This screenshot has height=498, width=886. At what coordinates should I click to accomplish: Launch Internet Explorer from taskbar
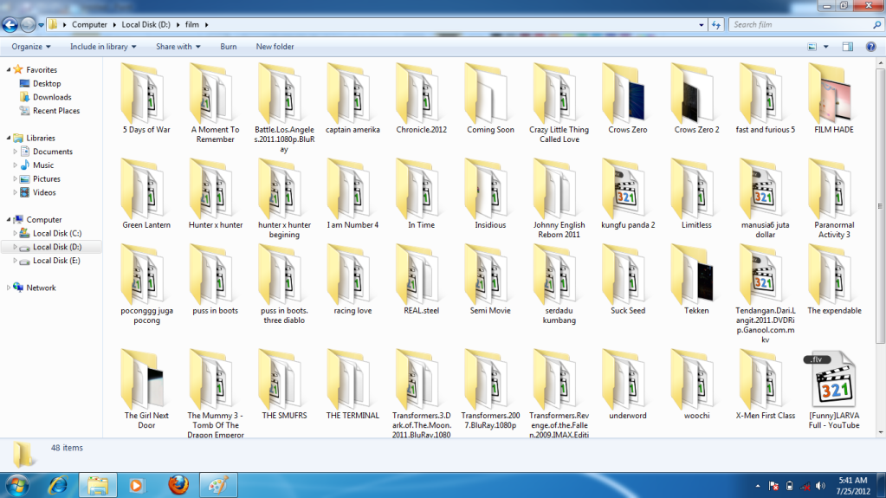(x=58, y=485)
